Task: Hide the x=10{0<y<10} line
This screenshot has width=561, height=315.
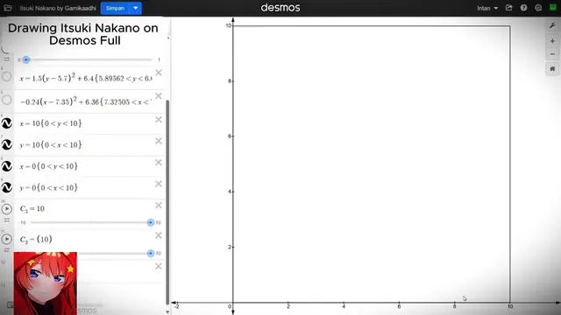Action: [6, 123]
